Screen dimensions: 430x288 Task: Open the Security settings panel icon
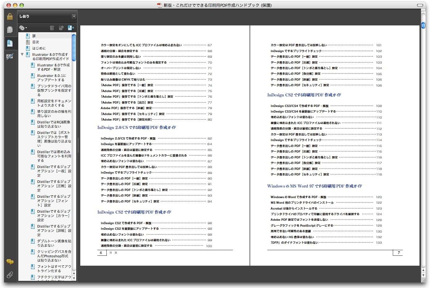click(10, 16)
